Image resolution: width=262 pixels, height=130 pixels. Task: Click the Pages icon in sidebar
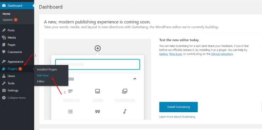tap(4, 45)
